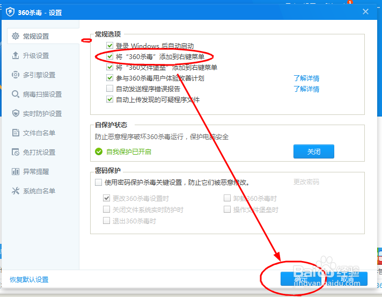Click the 更改密码 link
Image resolution: width=382 pixels, height=297 pixels.
click(306, 182)
